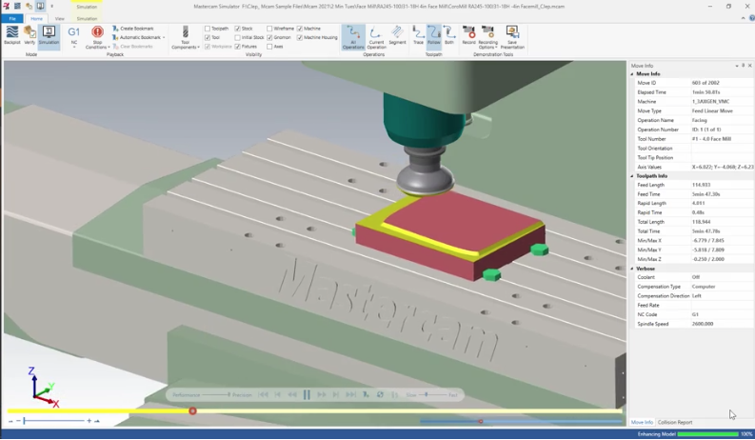Viewport: 755px width, 440px height.
Task: Switch to the View ribbon tab
Action: coord(60,19)
